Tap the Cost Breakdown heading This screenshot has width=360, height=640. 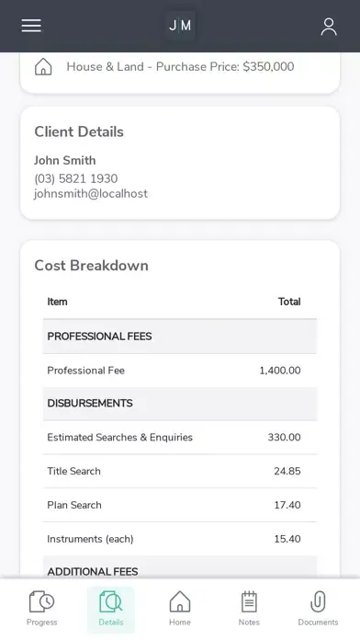pos(91,266)
